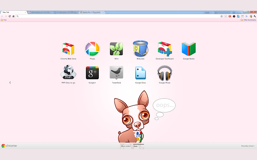Bookmark this page with the star
The image size is (257, 160).
(x=222, y=16)
